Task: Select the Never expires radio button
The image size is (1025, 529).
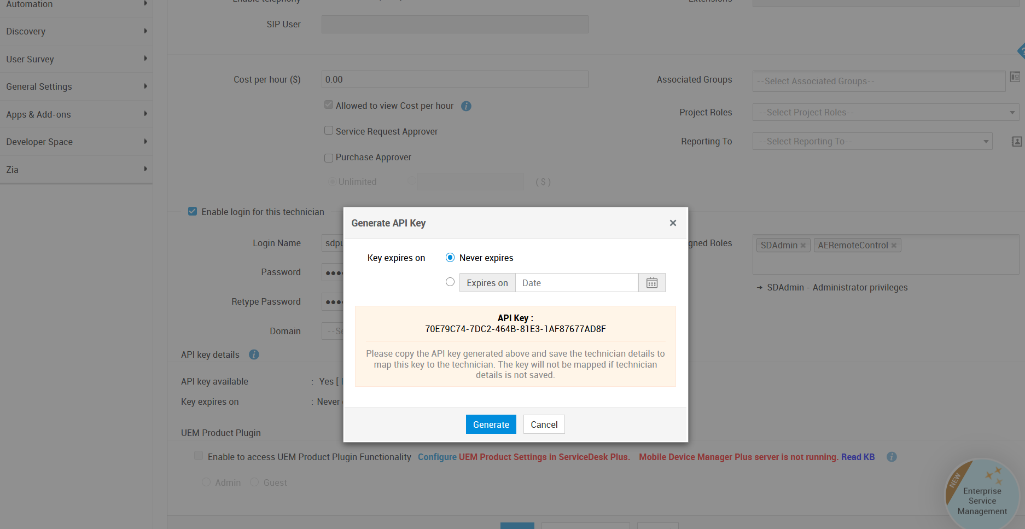Action: pyautogui.click(x=450, y=257)
